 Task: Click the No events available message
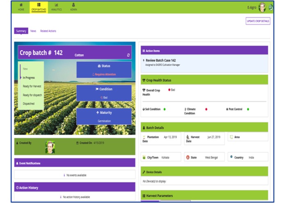pos(76,175)
